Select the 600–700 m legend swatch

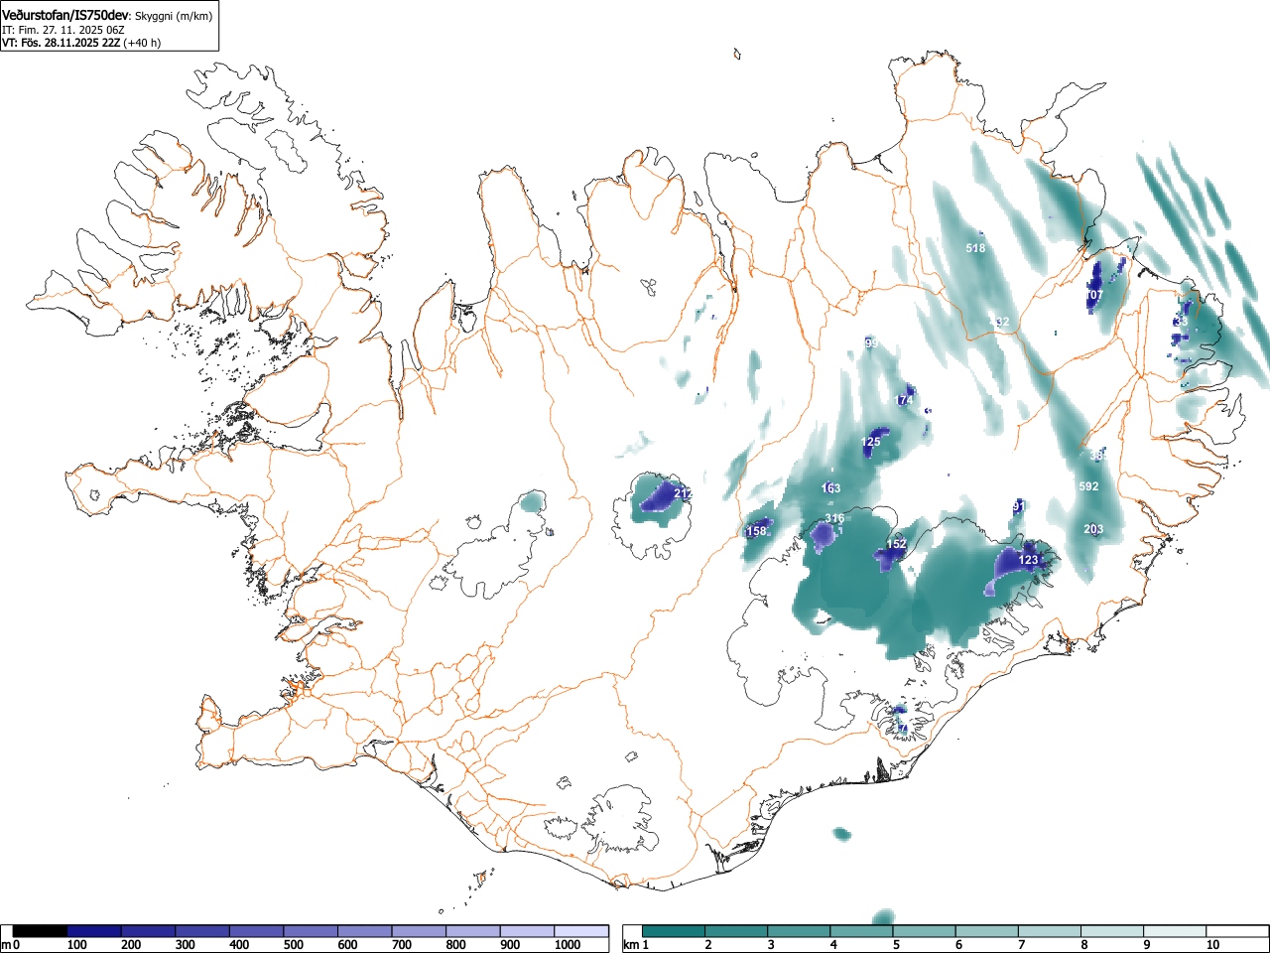point(365,931)
